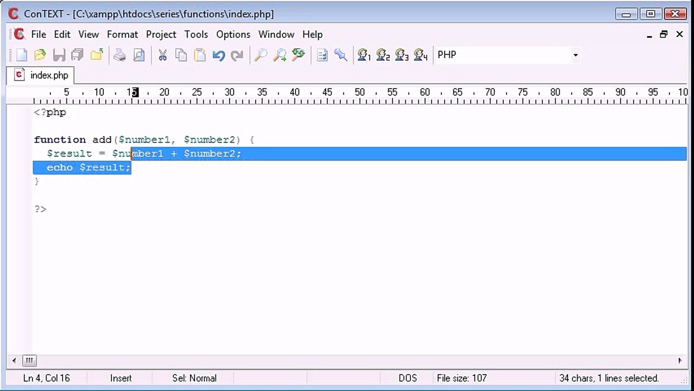
Task: Run user command 2 icon
Action: click(383, 55)
